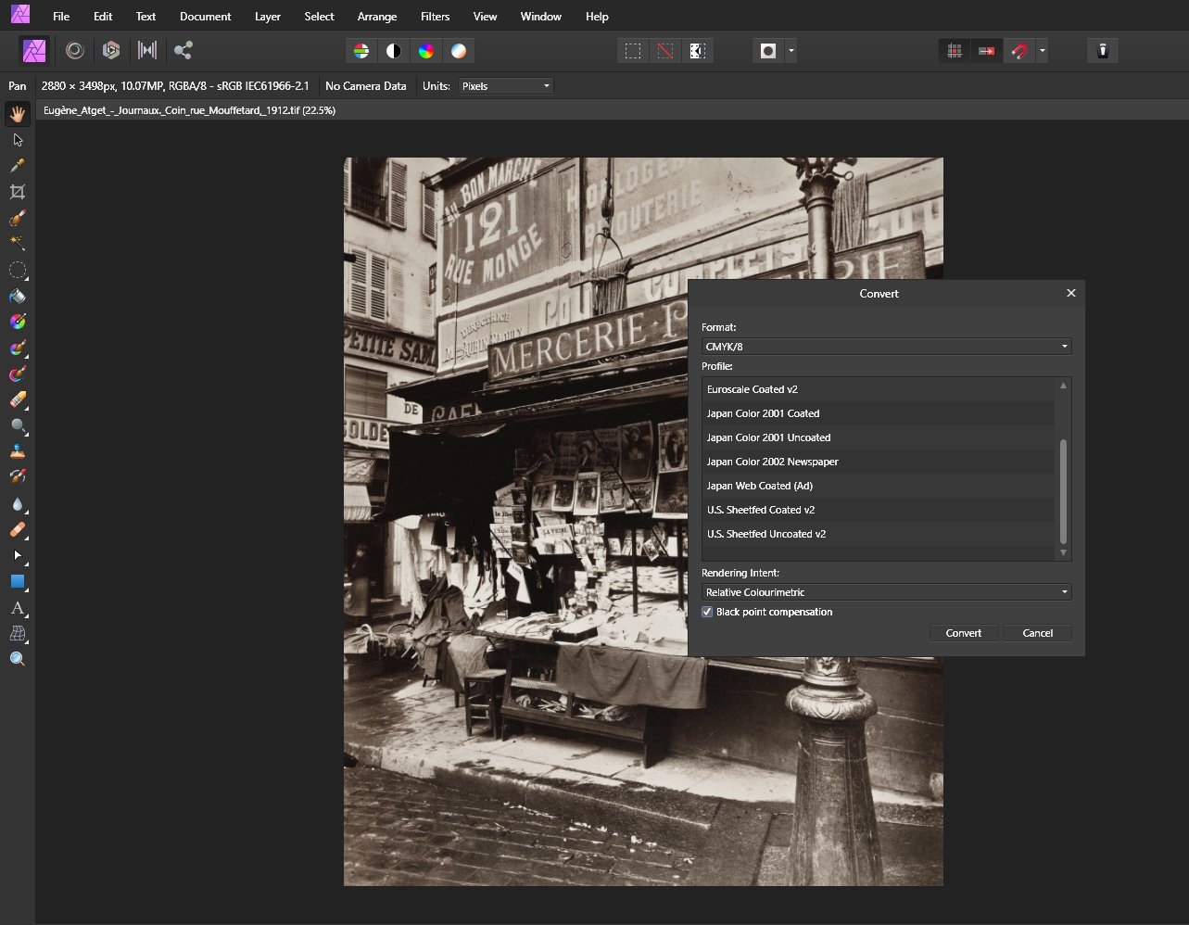The height and width of the screenshot is (925, 1189).
Task: Choose Japan Color 2002 Newspaper profile
Action: 879,462
